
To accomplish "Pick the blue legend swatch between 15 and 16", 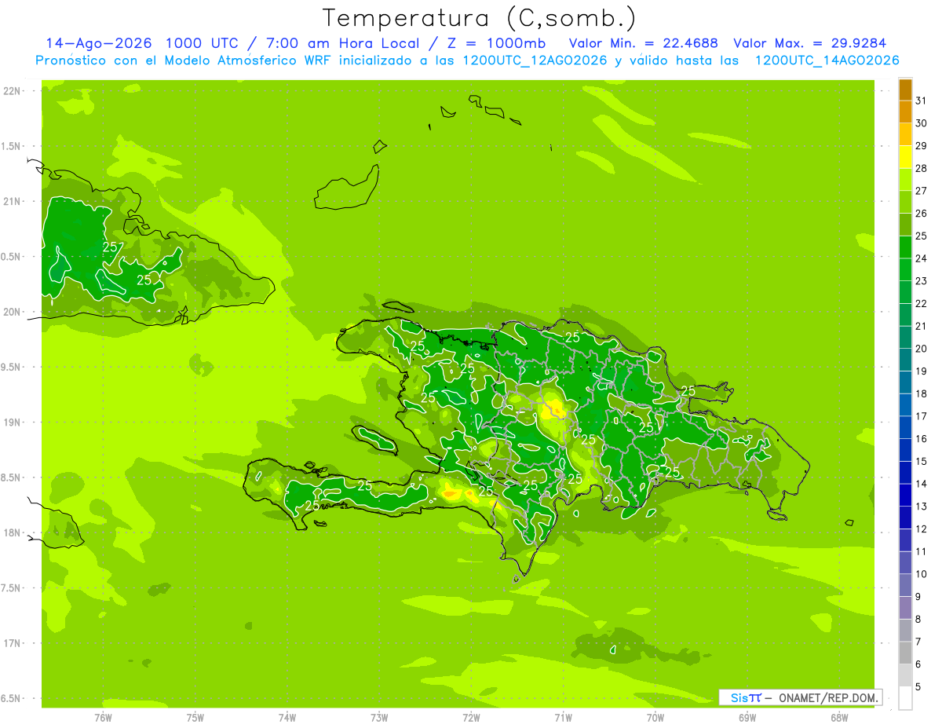I will click(x=905, y=450).
